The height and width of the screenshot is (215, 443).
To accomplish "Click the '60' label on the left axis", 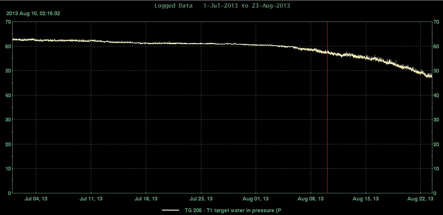I will (8, 46).
